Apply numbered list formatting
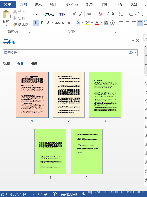The height and width of the screenshot is (197, 147). tap(131, 14)
